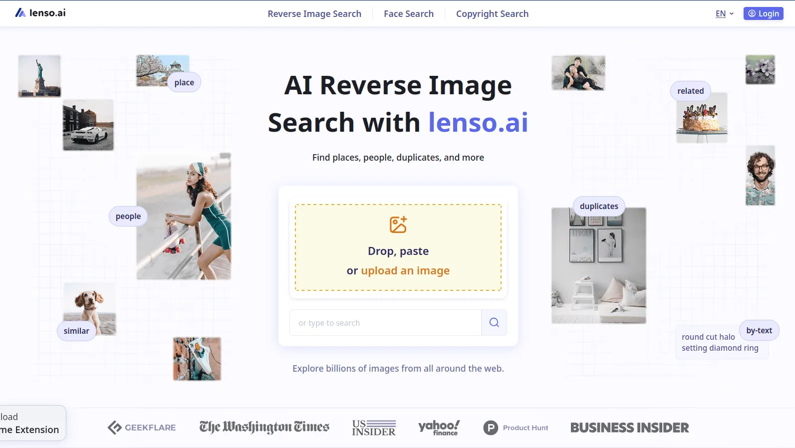Click The Washington Times logo
Screen dimensions: 795x448
(x=265, y=427)
